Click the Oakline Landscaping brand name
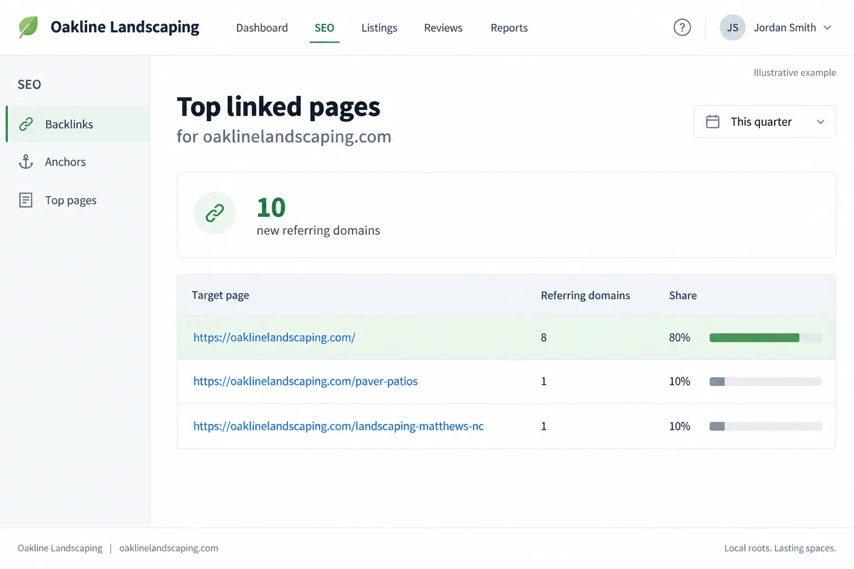This screenshot has width=854, height=569. click(x=125, y=27)
